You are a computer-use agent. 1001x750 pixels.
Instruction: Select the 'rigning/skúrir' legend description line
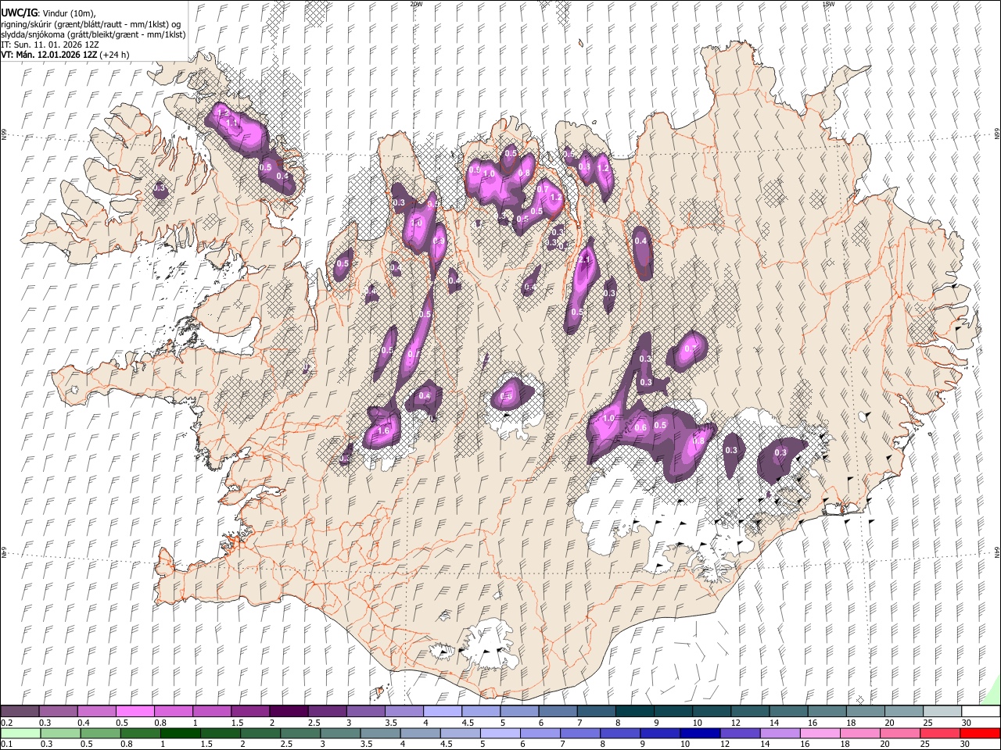point(91,24)
